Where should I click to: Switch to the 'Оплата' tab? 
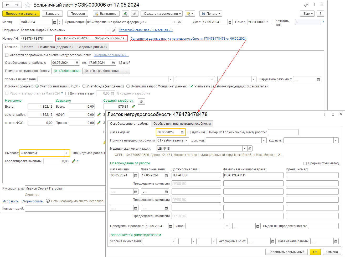point(28,47)
